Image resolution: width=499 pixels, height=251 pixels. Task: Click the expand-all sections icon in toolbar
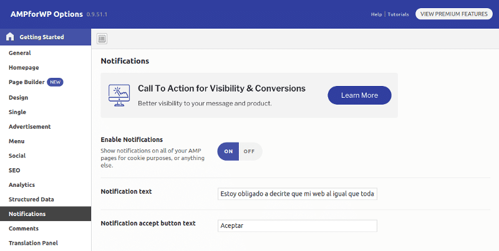click(102, 39)
